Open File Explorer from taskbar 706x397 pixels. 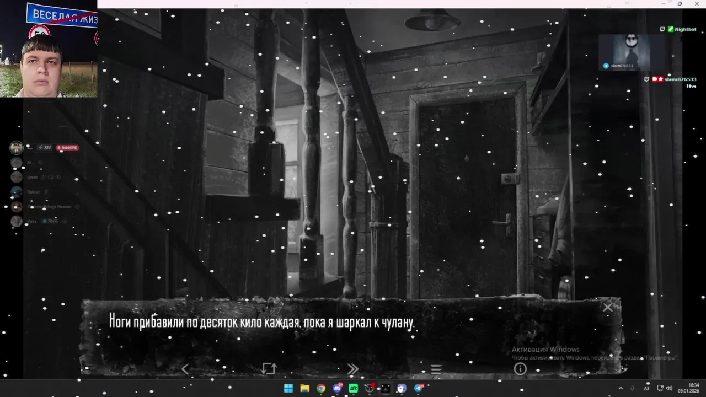coord(304,388)
